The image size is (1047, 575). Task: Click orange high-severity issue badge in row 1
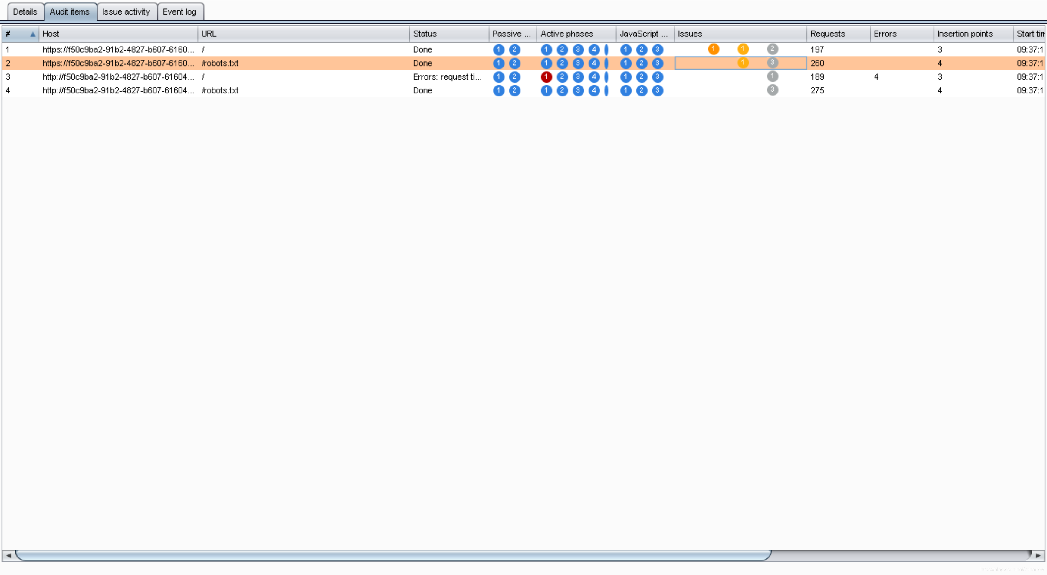pos(713,49)
